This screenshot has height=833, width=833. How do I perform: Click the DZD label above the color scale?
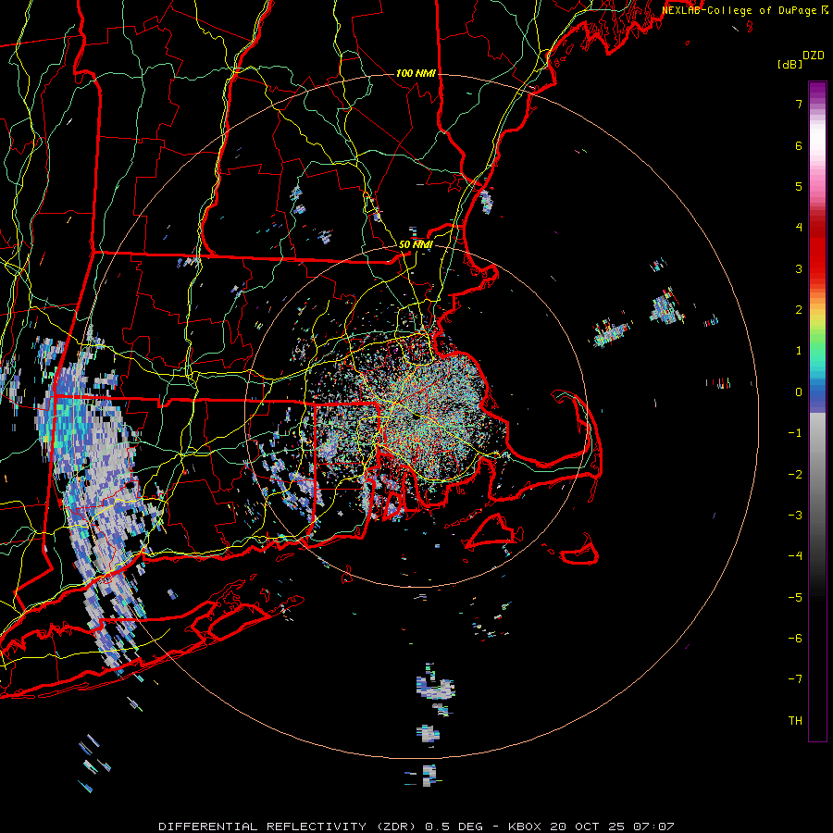click(x=814, y=56)
